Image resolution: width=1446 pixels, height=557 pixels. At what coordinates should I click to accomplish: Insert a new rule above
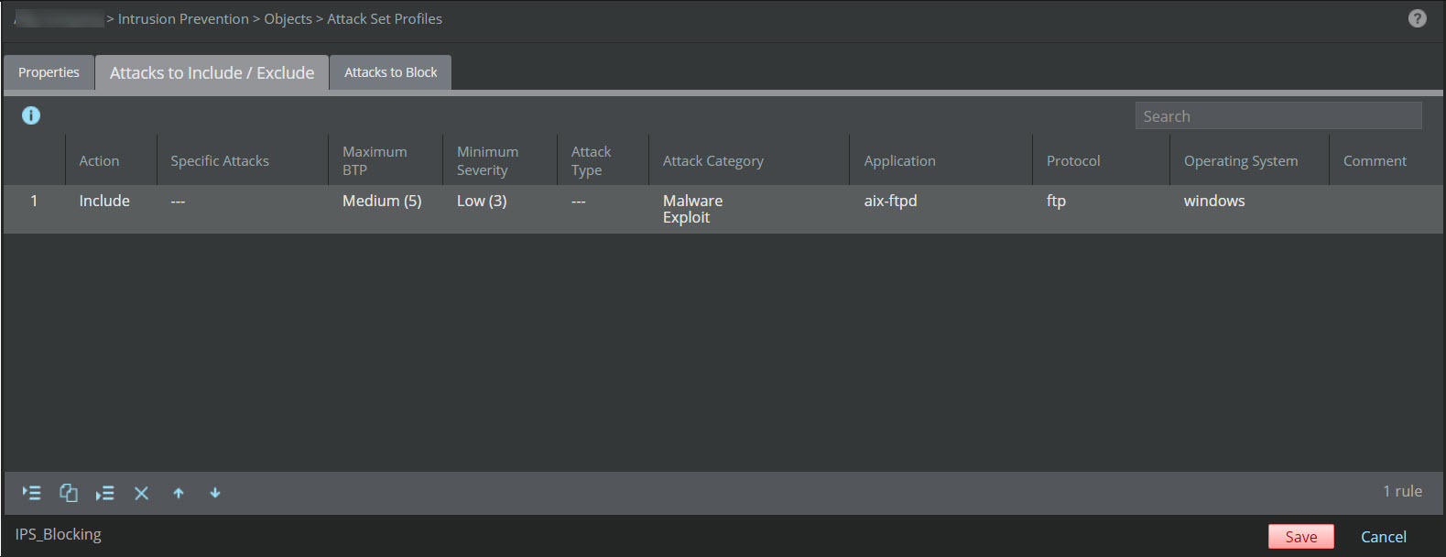pos(31,493)
